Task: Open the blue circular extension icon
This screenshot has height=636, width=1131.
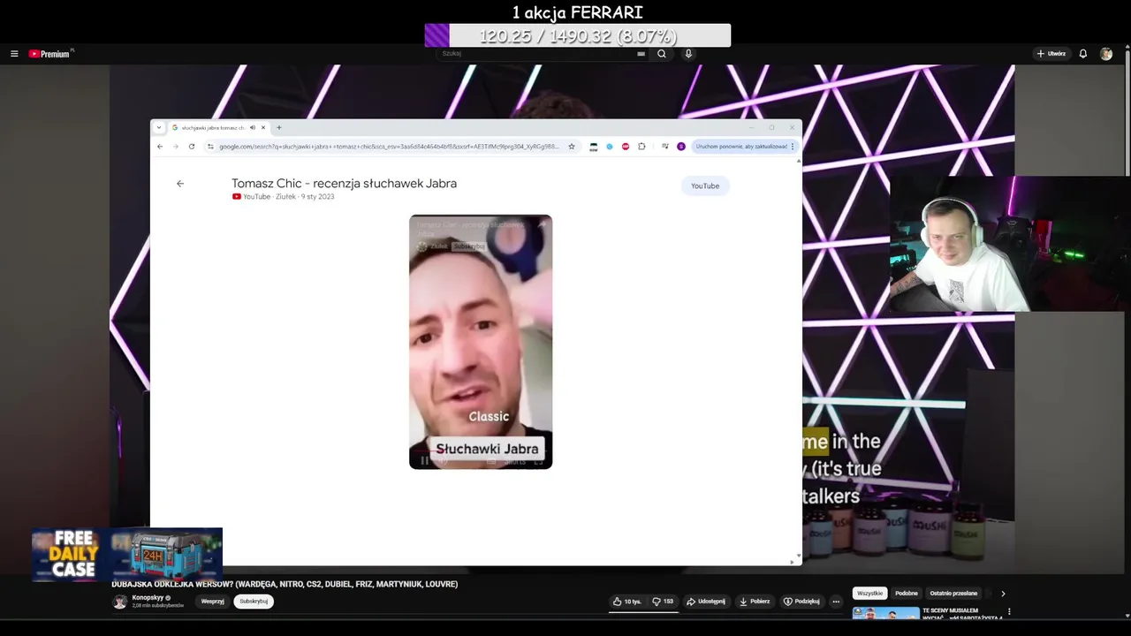Action: [610, 147]
